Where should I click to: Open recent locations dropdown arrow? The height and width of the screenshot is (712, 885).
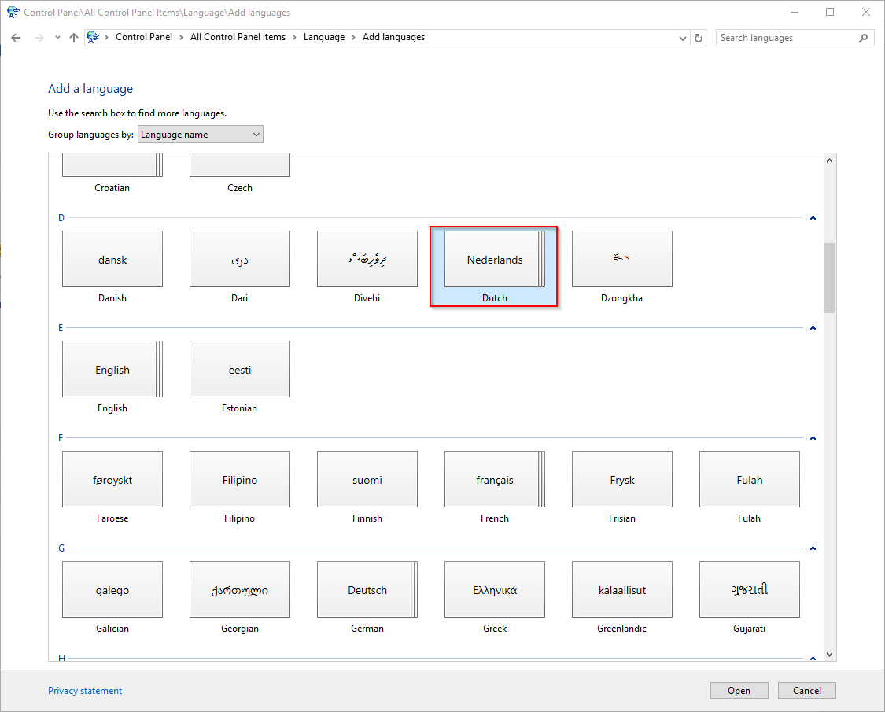[57, 38]
